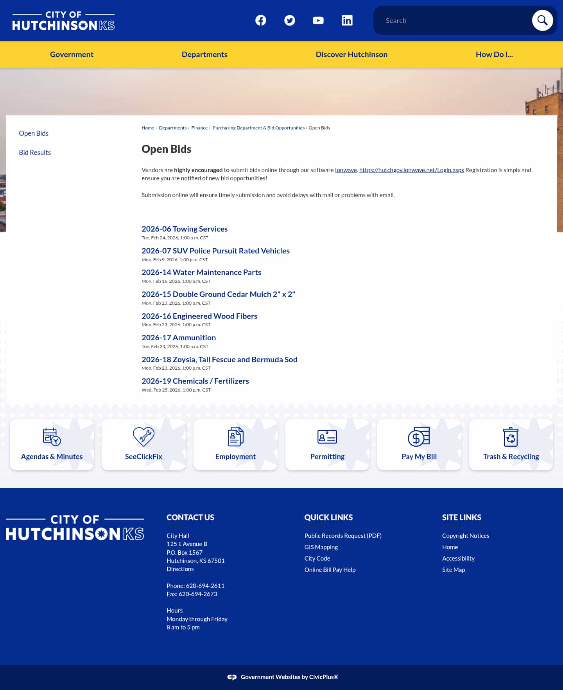This screenshot has height=690, width=563.
Task: Open the Directions link under City Hall
Action: click(180, 569)
